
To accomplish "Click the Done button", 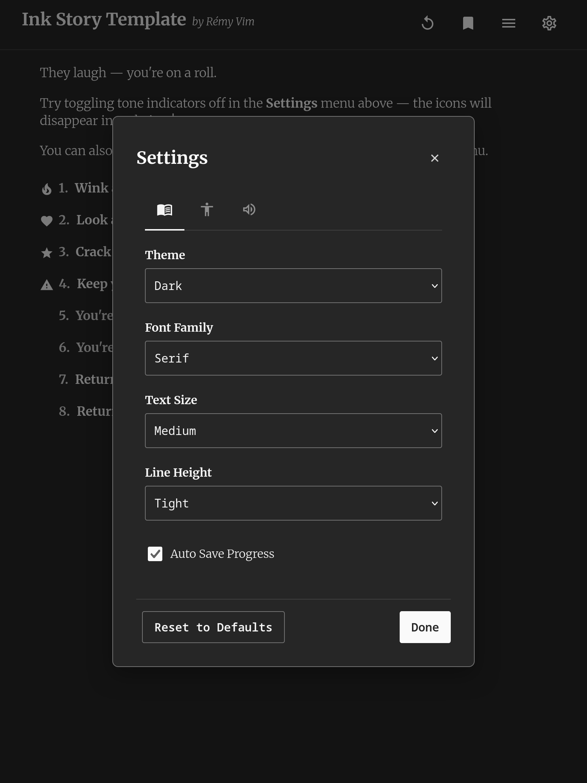I will 425,627.
